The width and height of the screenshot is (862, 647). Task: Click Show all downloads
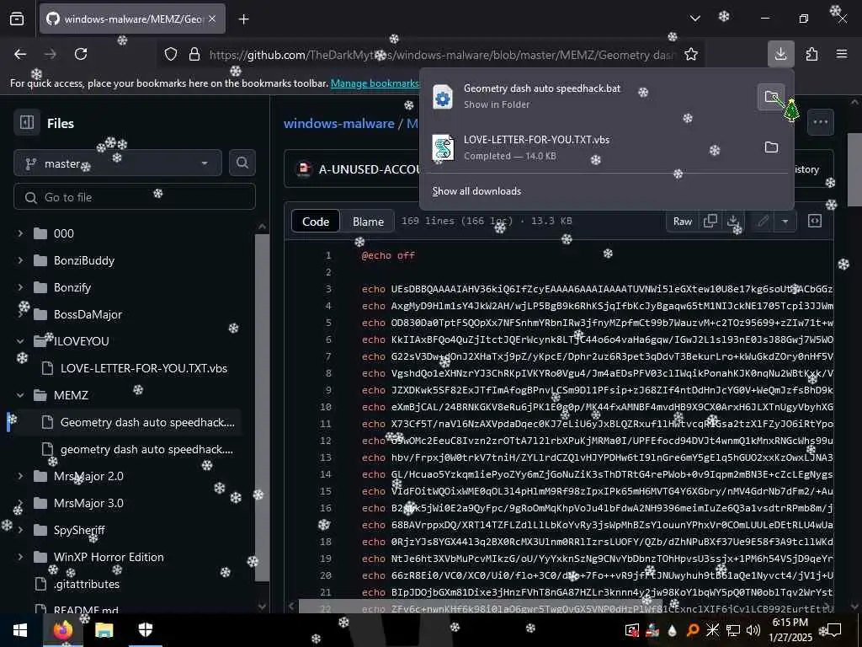476,191
